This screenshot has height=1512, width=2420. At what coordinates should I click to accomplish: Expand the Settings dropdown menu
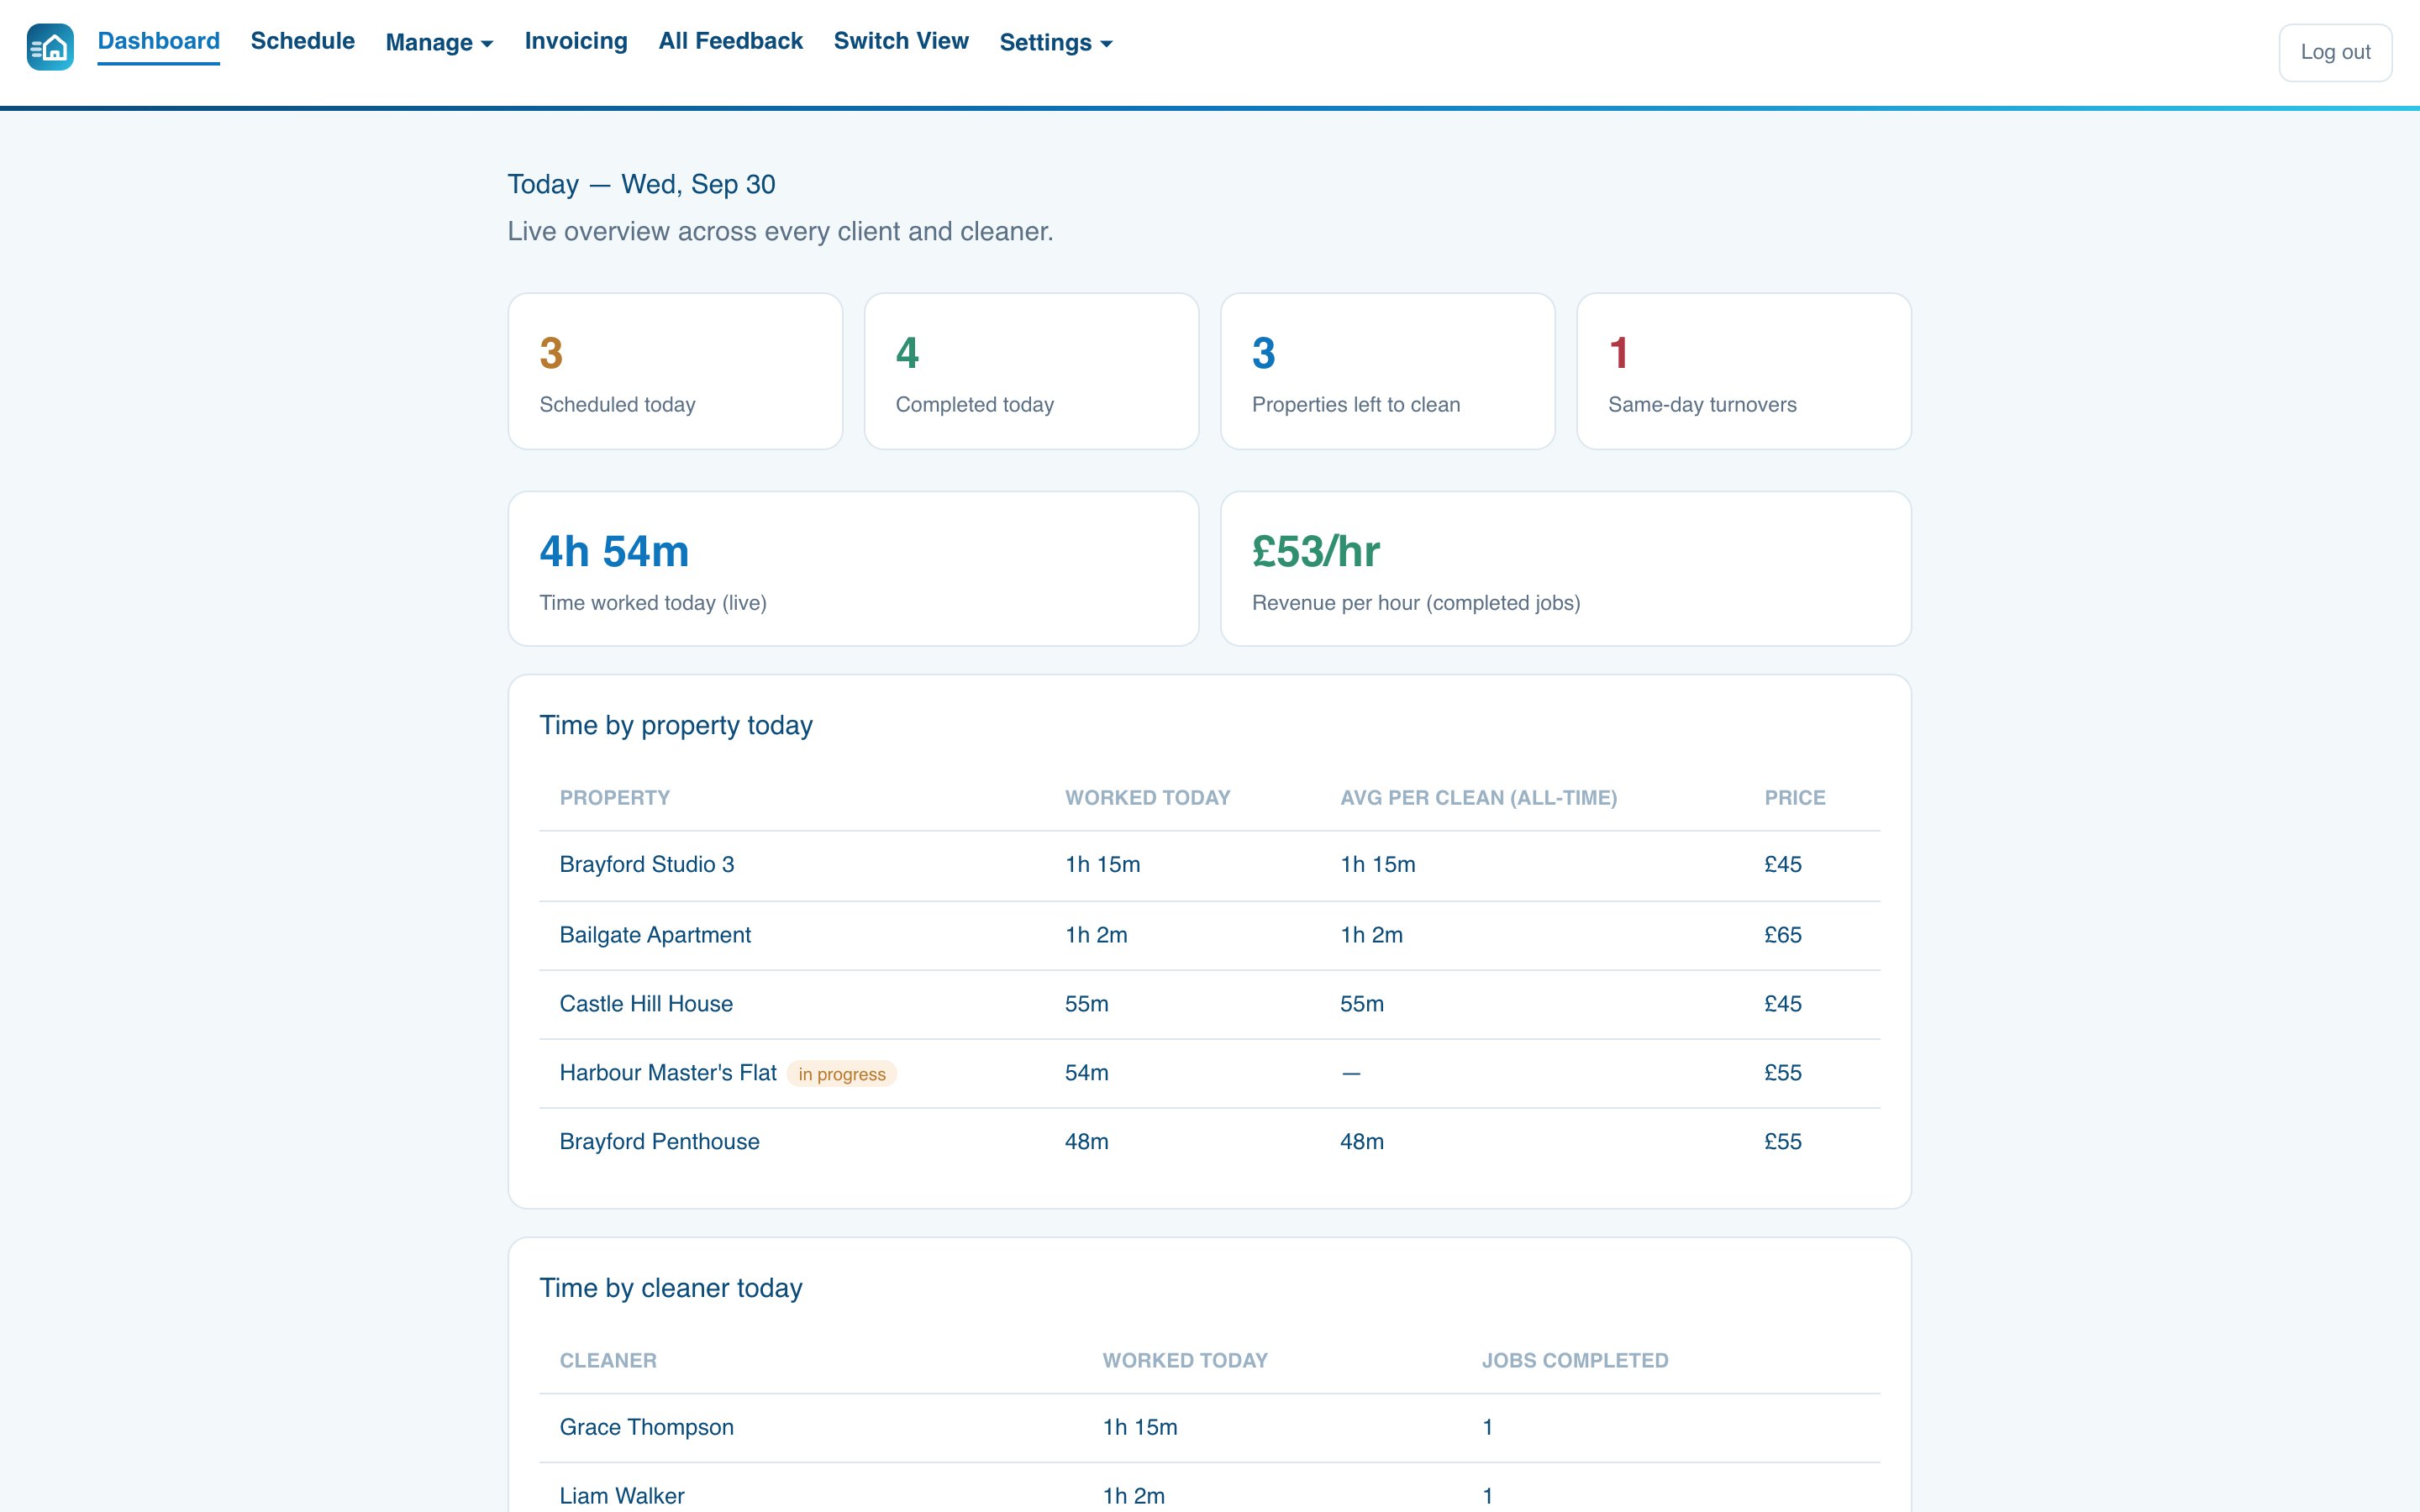(x=1056, y=42)
